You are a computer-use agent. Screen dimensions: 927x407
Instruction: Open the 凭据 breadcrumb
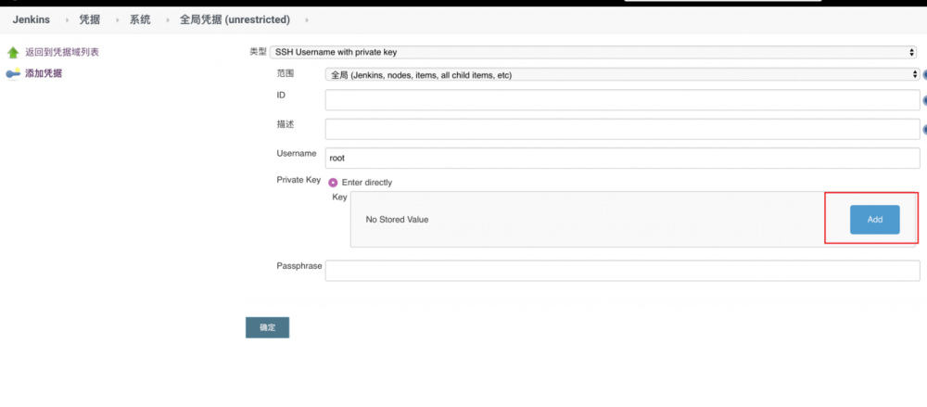(x=90, y=19)
